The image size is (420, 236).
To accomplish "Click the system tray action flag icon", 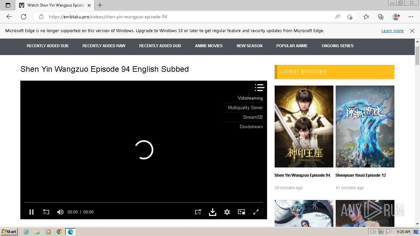I will pyautogui.click(x=388, y=232).
